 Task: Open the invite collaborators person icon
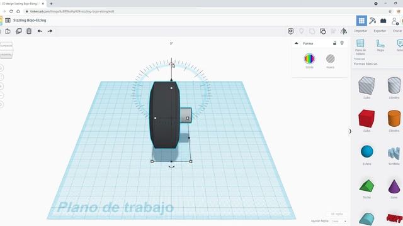click(395, 21)
